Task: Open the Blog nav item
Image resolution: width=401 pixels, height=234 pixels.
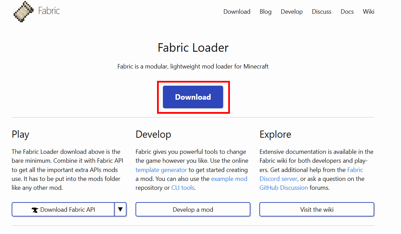Action: pos(266,12)
